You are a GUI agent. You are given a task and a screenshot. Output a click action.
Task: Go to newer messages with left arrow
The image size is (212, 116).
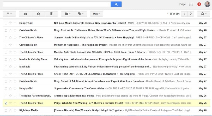[x=184, y=14]
